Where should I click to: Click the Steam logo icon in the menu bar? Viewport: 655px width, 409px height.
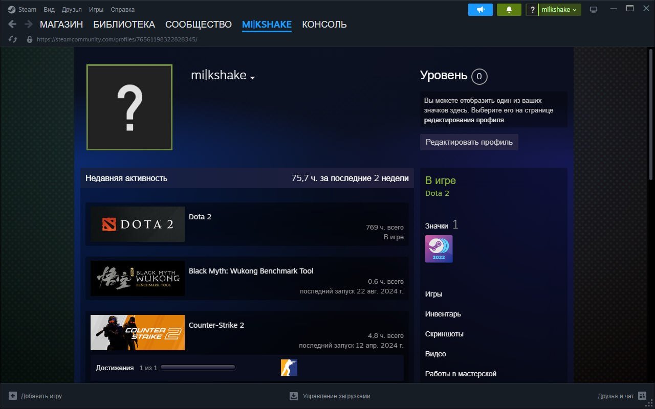(12, 9)
